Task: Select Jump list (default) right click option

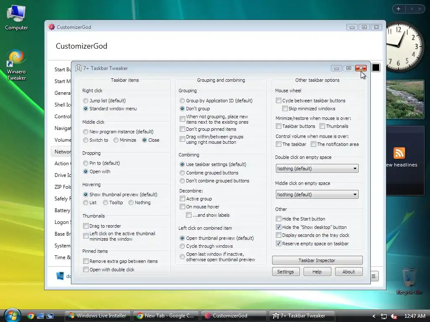Action: 104,101
